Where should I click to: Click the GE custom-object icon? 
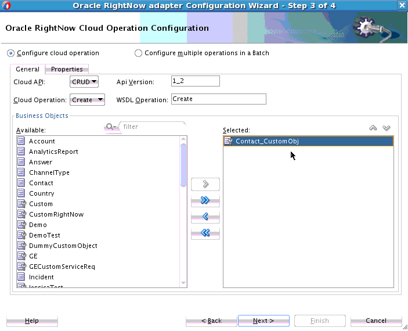[22, 256]
